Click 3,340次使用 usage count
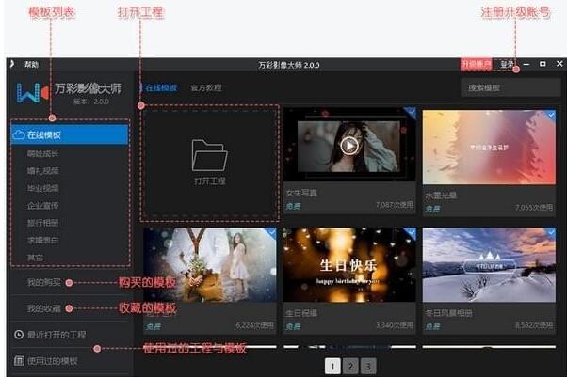 click(394, 325)
